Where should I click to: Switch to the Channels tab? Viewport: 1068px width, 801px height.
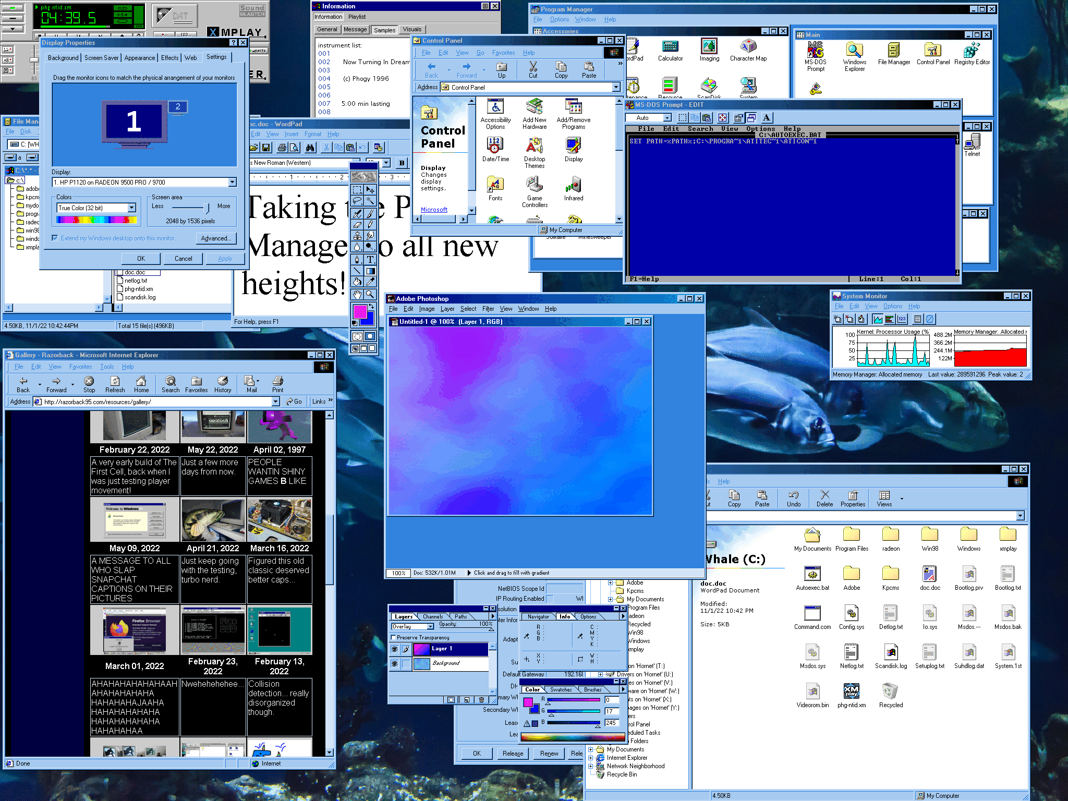433,616
